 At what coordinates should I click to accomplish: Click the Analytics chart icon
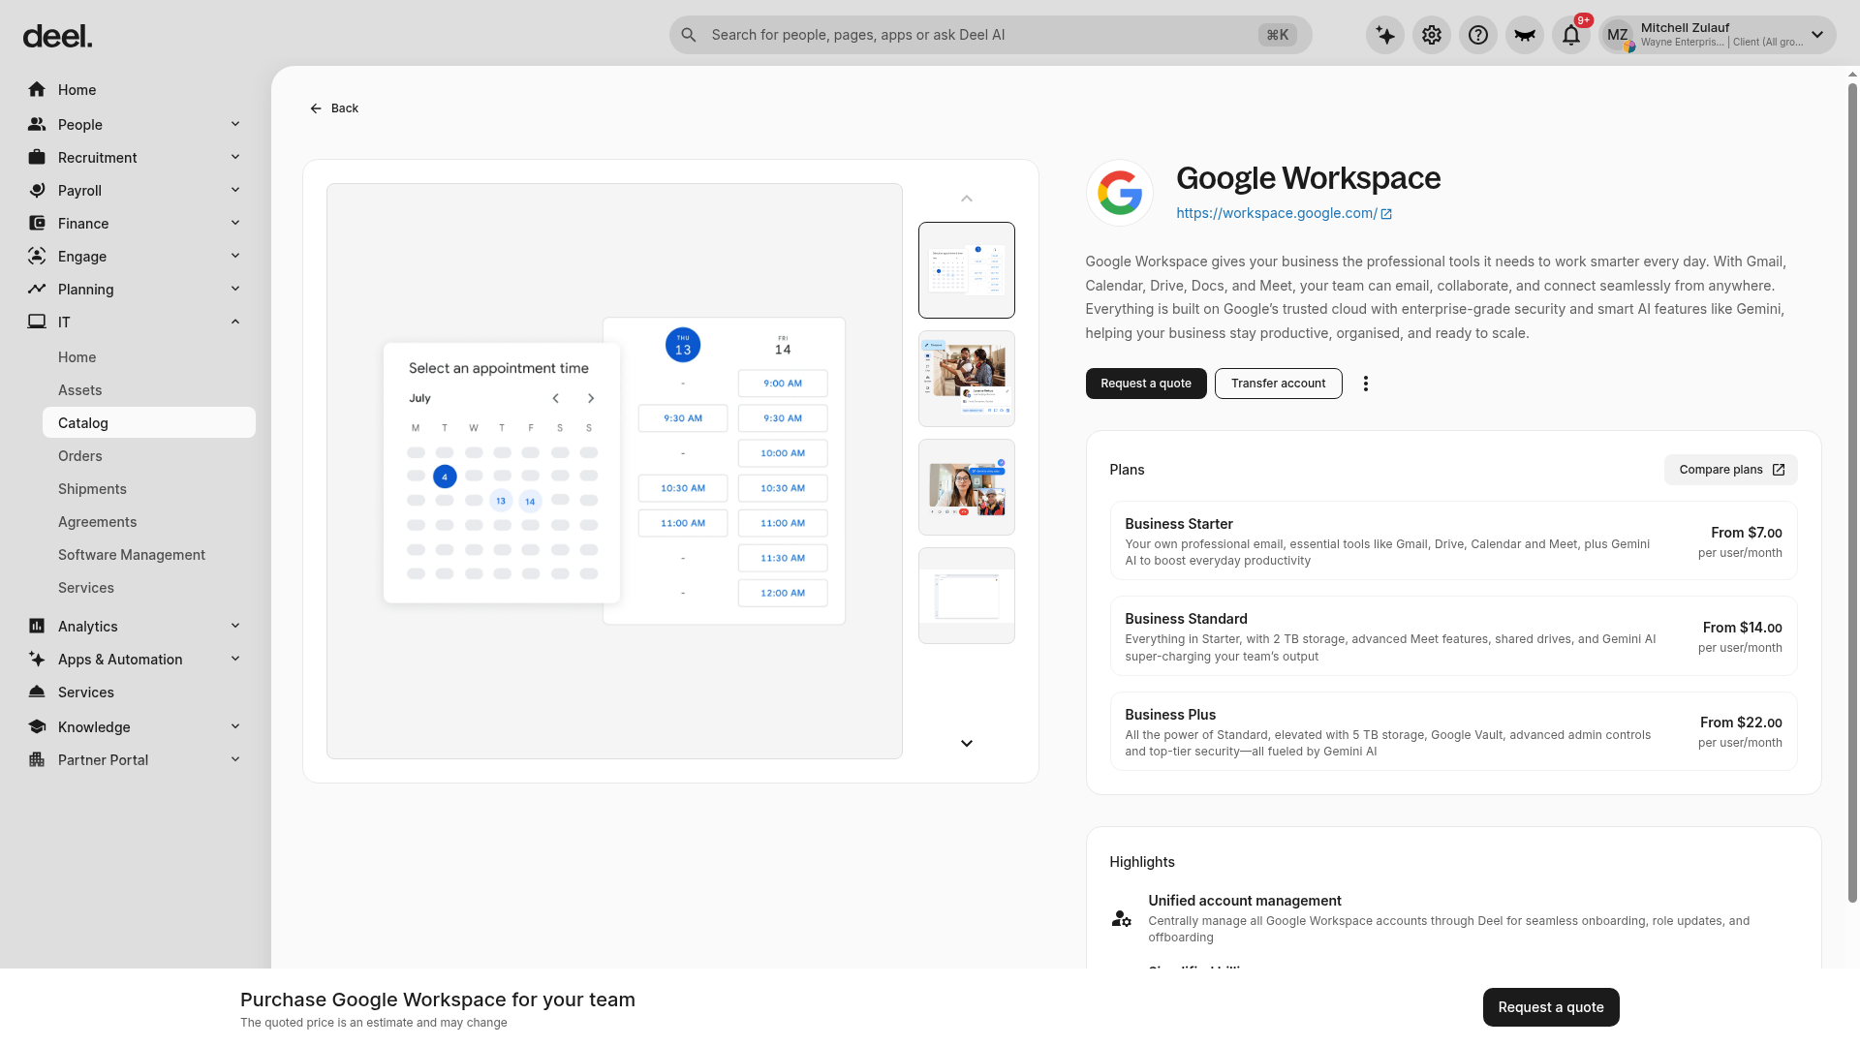click(37, 626)
